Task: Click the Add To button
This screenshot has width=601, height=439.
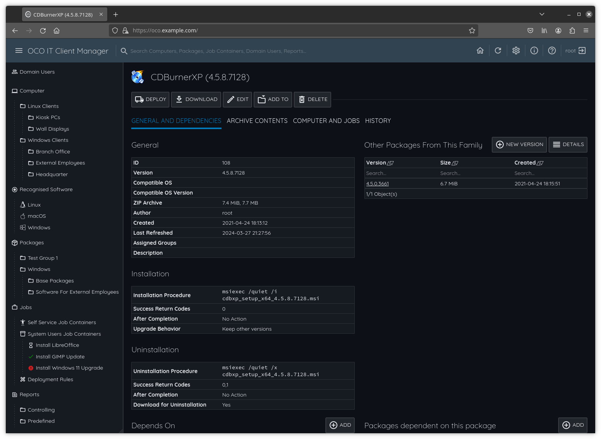Action: 273,99
